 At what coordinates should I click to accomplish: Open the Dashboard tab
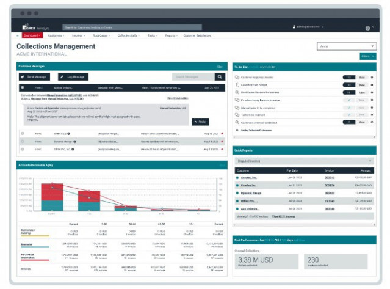click(32, 35)
